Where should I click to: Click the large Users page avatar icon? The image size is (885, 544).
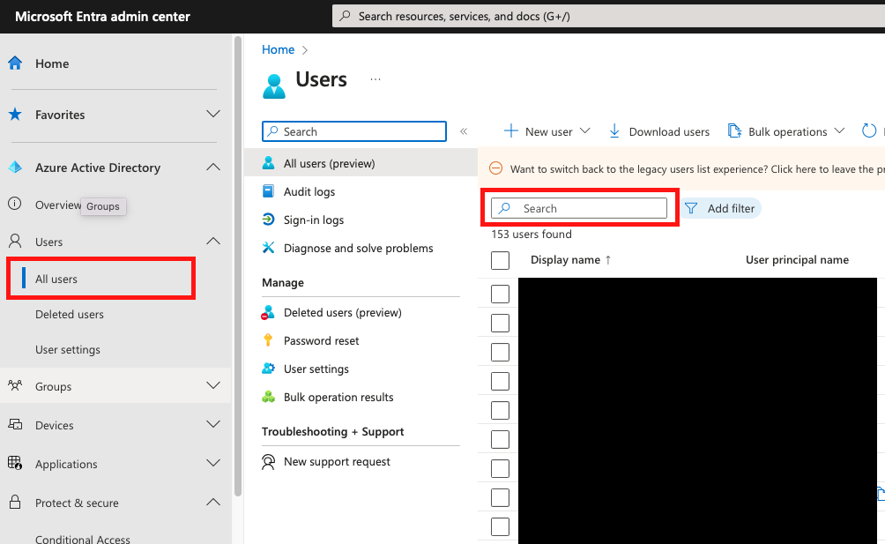point(274,86)
